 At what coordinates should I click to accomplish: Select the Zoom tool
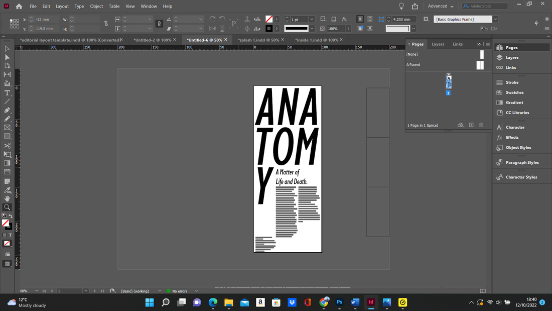pos(7,208)
